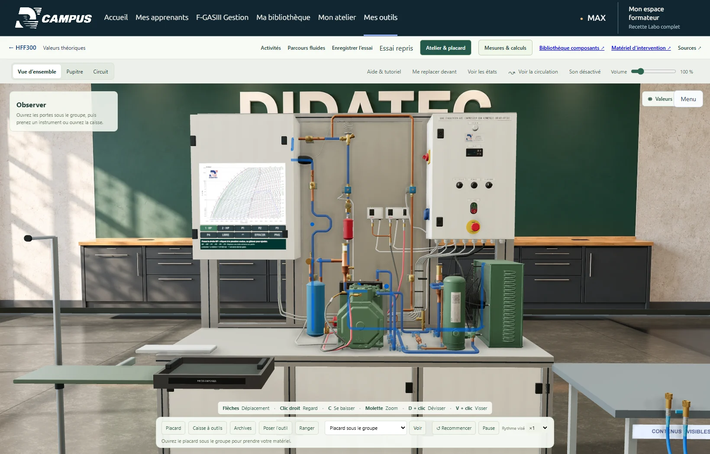Open Mes outils in the top navigation
This screenshot has width=710, height=454.
(381, 17)
